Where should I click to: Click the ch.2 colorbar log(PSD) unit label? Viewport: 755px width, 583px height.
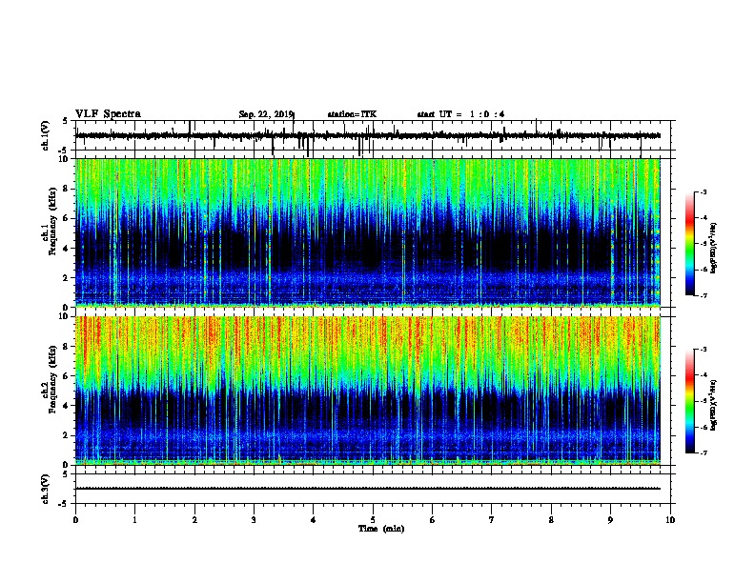click(x=714, y=405)
